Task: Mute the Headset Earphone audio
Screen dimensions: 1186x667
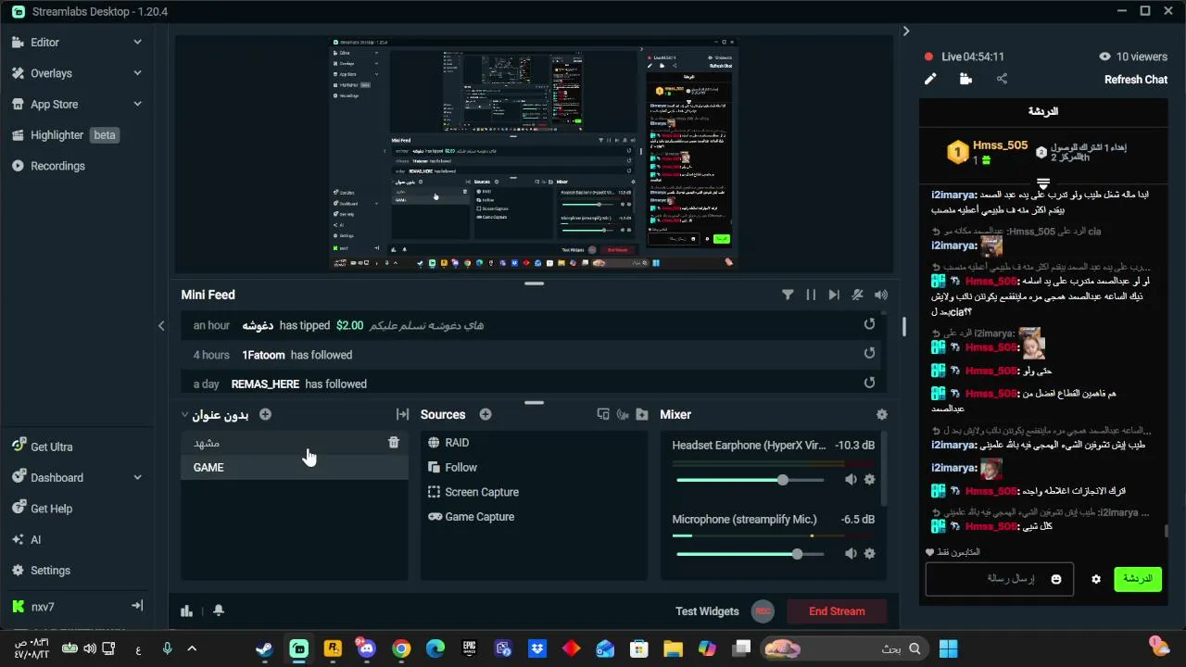Action: click(x=851, y=480)
